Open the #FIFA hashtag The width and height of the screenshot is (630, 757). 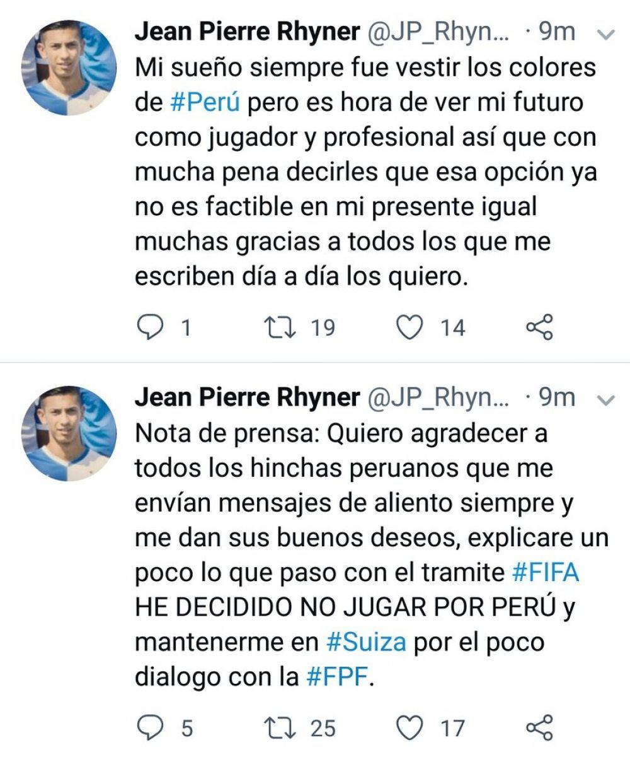tap(544, 573)
